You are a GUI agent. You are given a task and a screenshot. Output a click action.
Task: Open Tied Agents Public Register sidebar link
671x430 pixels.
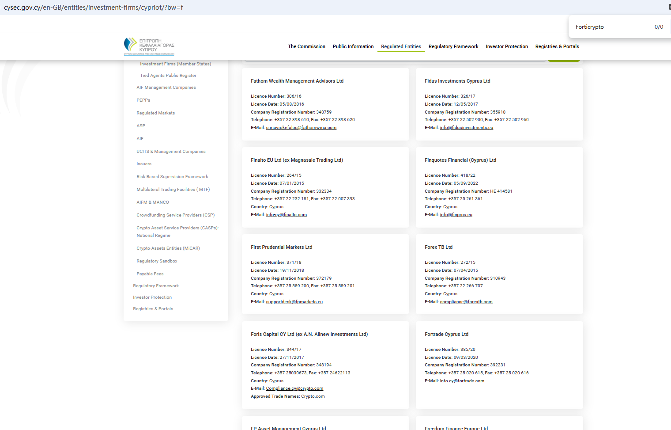168,76
